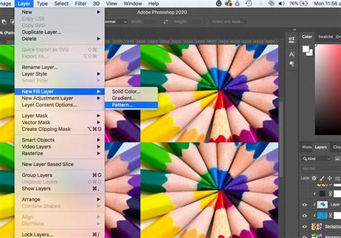341x238 pixels.
Task: Click the lock transparent pixels icon
Action: pos(314,178)
